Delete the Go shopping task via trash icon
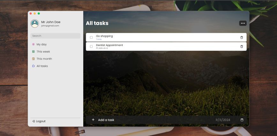This screenshot has width=277, height=136. pyautogui.click(x=241, y=37)
